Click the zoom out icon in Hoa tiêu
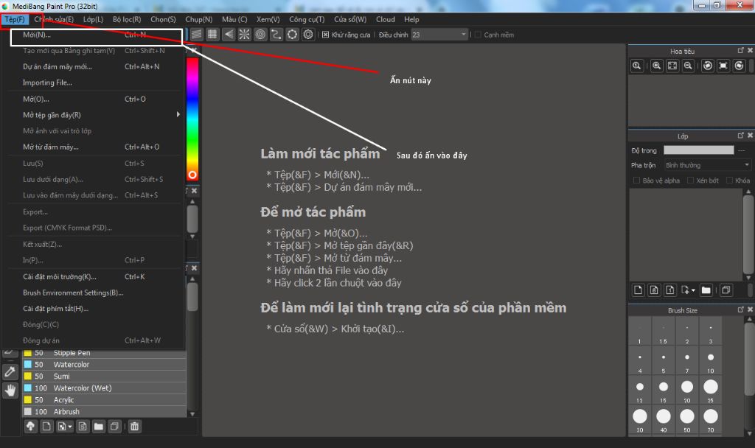 click(x=688, y=66)
